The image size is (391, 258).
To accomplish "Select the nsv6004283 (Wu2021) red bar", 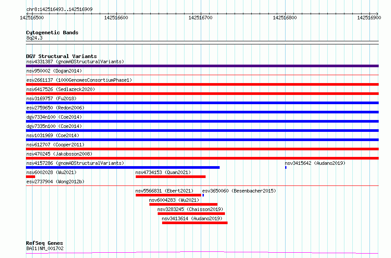I will pyautogui.click(x=183, y=204).
